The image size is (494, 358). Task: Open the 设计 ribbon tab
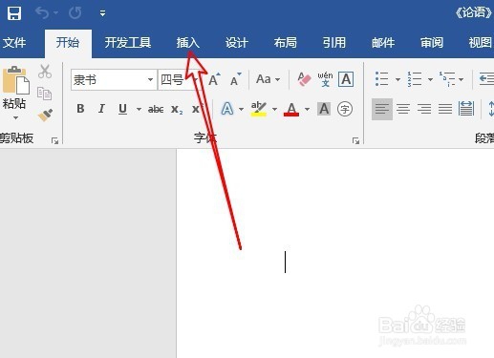pos(237,42)
